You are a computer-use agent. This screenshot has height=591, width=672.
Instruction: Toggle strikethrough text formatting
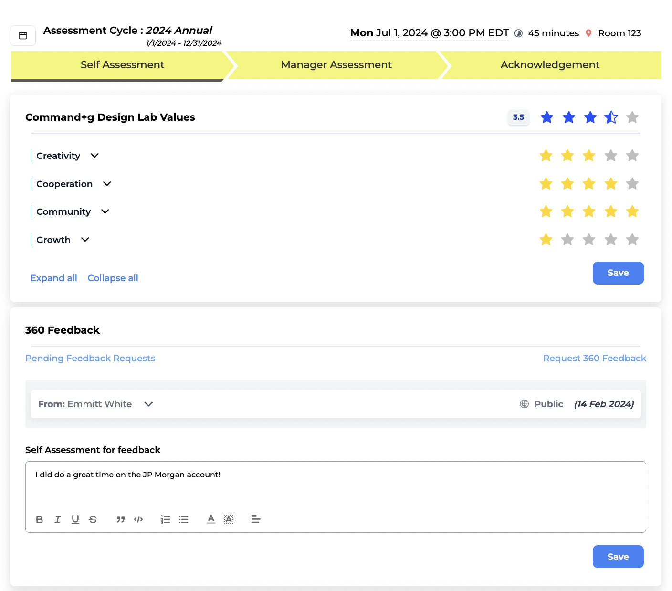pyautogui.click(x=93, y=519)
